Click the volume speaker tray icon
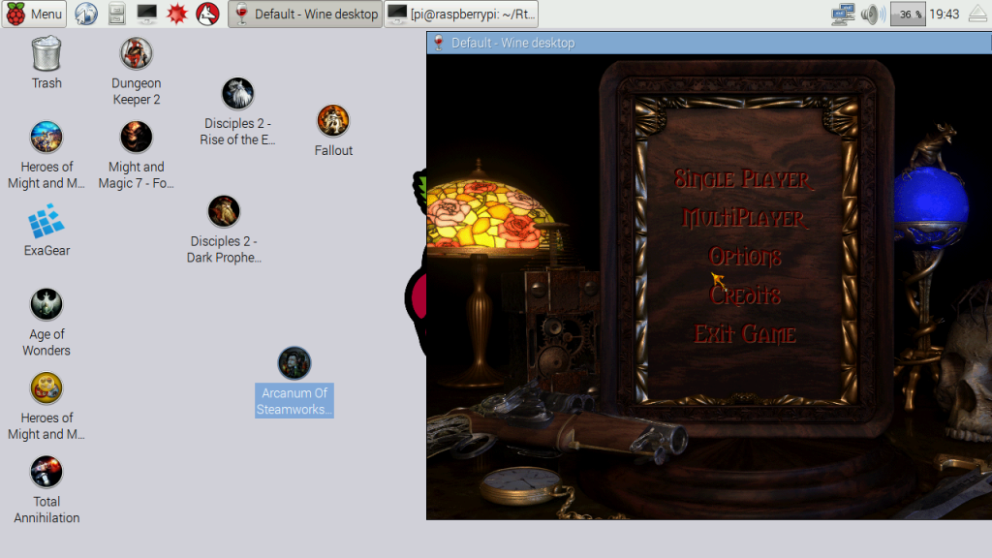Viewport: 992px width, 558px height. pyautogui.click(x=873, y=14)
